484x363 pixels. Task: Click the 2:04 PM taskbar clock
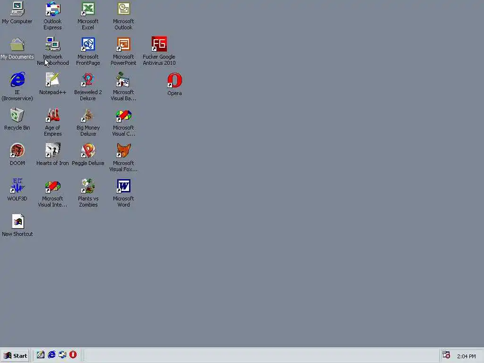click(466, 356)
